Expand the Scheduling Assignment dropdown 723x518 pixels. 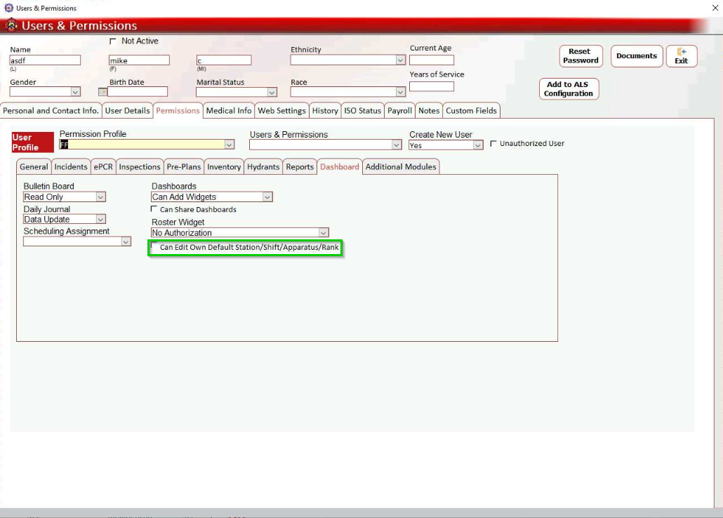tap(126, 241)
